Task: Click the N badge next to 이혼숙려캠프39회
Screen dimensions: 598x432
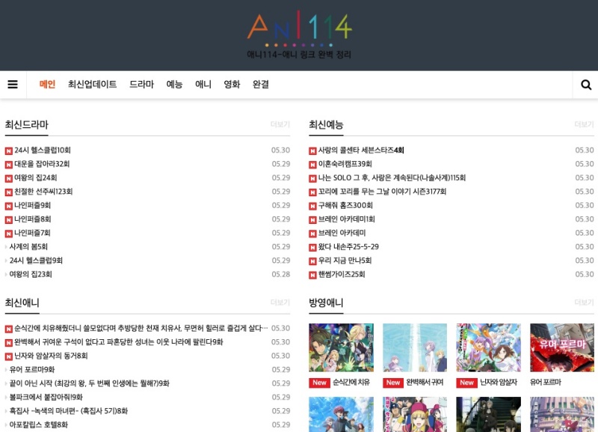Action: pos(312,164)
